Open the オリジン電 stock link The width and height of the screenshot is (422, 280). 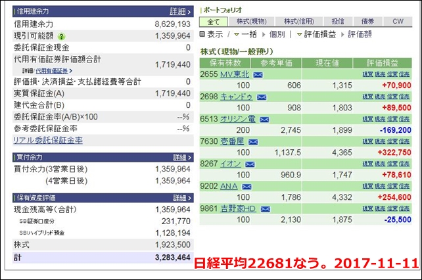pyautogui.click(x=238, y=119)
